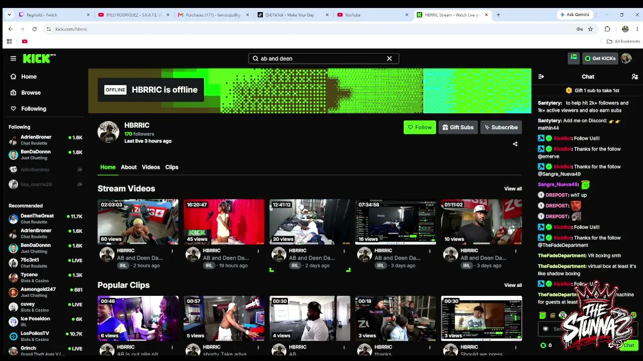Image resolution: width=643 pixels, height=361 pixels.
Task: Open options menu for the 2 hours ago video
Action: [x=172, y=251]
